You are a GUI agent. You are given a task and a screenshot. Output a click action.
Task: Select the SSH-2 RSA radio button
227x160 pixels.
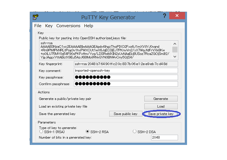(87, 131)
